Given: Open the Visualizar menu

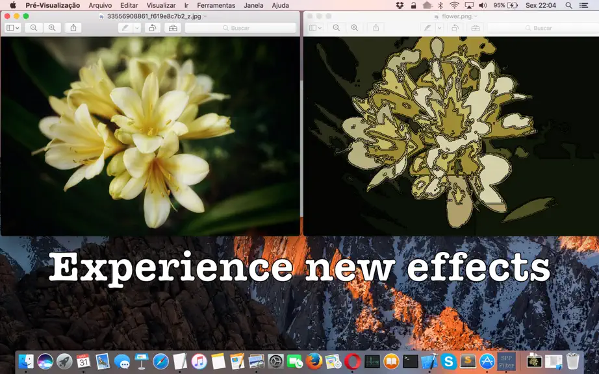Looking at the screenshot, I should 161,5.
